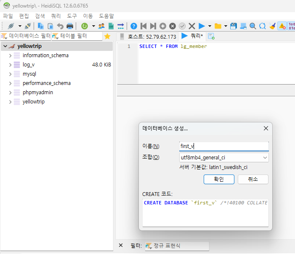Expand the performance_schema database

click(x=10, y=83)
